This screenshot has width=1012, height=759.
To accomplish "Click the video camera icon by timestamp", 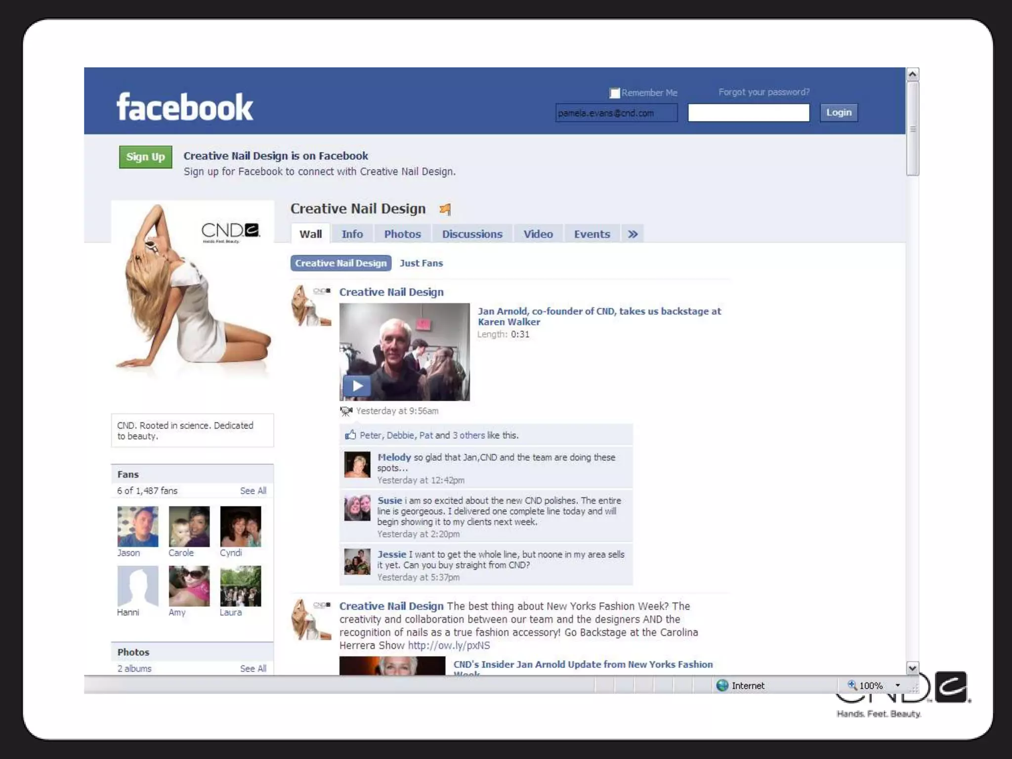I will click(x=346, y=411).
